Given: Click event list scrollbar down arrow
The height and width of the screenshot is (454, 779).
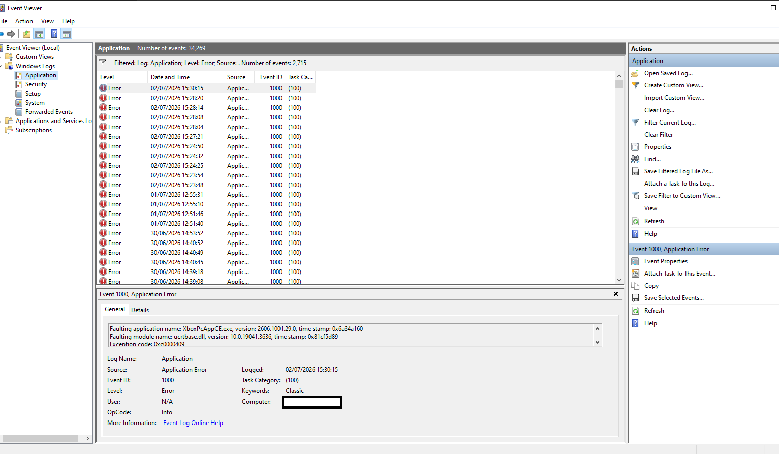Looking at the screenshot, I should pyautogui.click(x=619, y=280).
